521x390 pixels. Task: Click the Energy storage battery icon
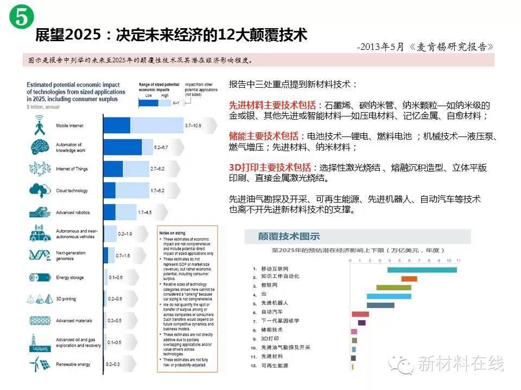tap(40, 277)
